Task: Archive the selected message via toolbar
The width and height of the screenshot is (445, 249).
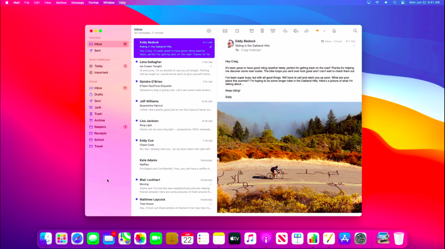Action: [252, 31]
